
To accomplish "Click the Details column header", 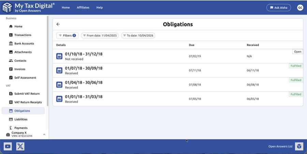I will point(61,45).
